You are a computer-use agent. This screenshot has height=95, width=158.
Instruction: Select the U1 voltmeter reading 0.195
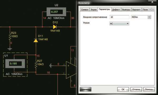[15, 64]
